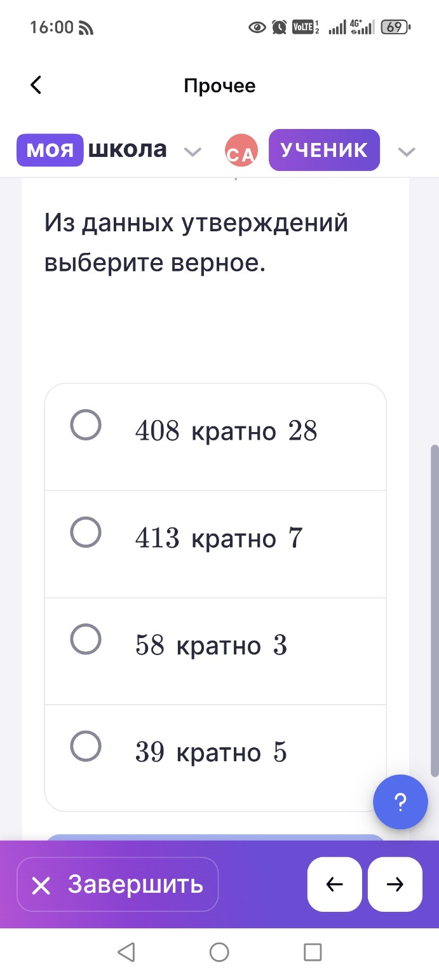Tap the battery indicator showing 69
Image resolution: width=439 pixels, height=976 pixels.
[x=394, y=28]
